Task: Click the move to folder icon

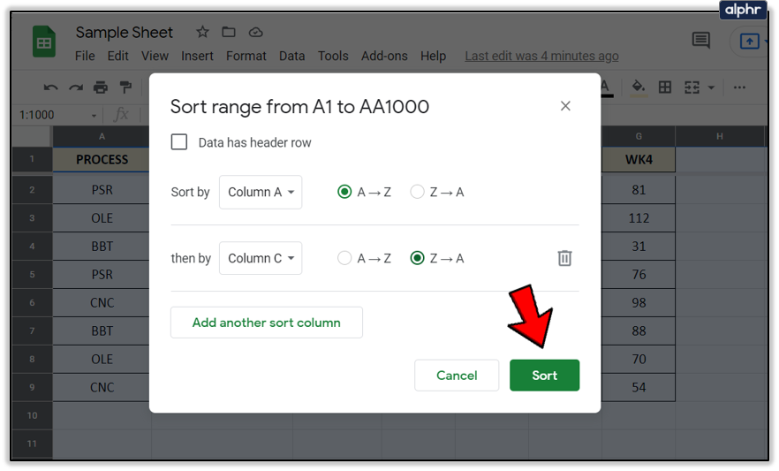Action: 229,33
